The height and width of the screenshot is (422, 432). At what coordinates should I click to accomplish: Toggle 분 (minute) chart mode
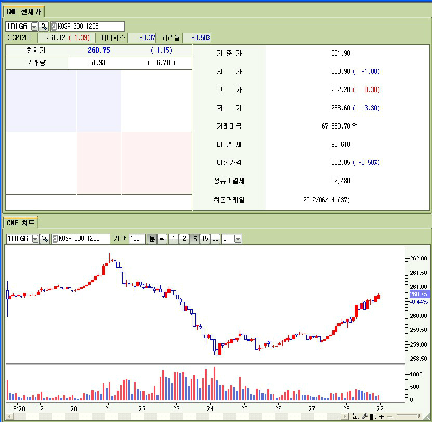pyautogui.click(x=152, y=239)
